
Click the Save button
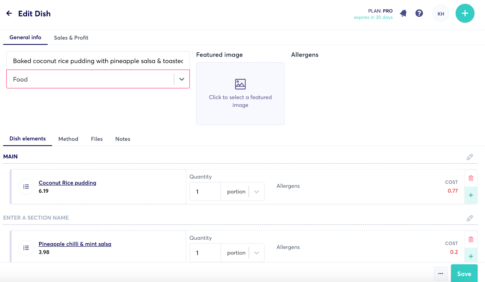(464, 274)
